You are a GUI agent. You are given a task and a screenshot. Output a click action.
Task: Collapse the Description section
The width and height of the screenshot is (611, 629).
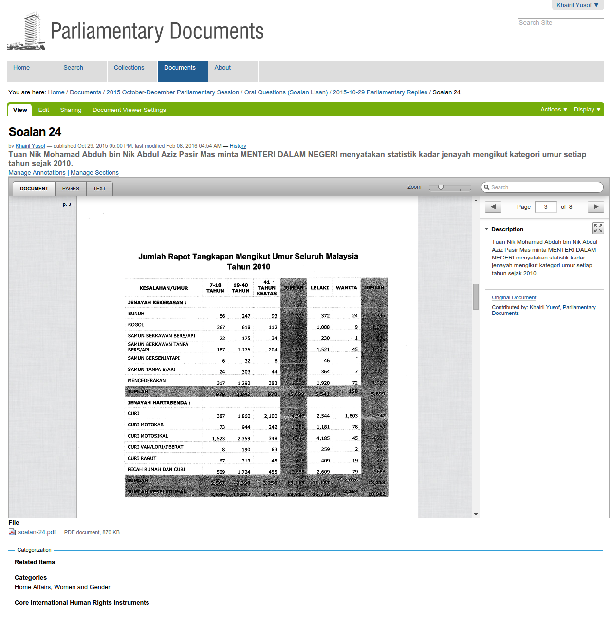(486, 229)
